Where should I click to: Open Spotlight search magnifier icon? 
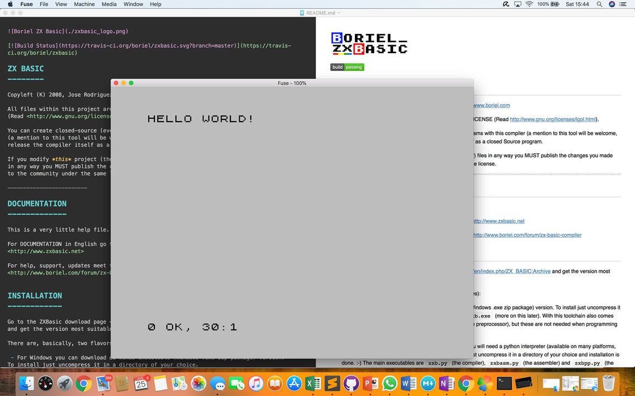tap(599, 4)
